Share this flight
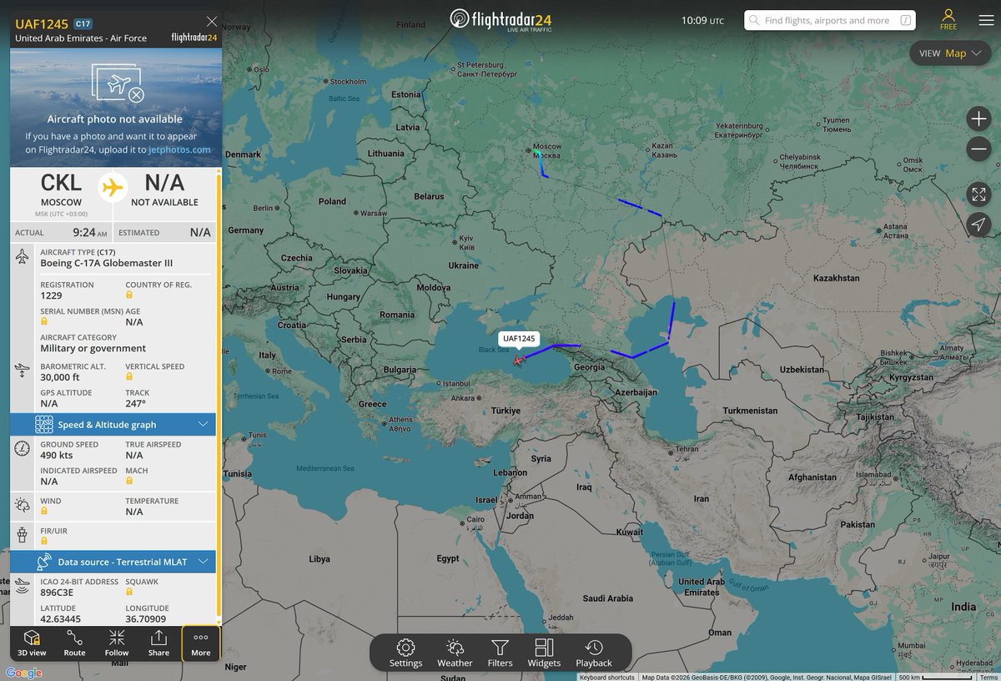The width and height of the screenshot is (1001, 681). (x=158, y=643)
